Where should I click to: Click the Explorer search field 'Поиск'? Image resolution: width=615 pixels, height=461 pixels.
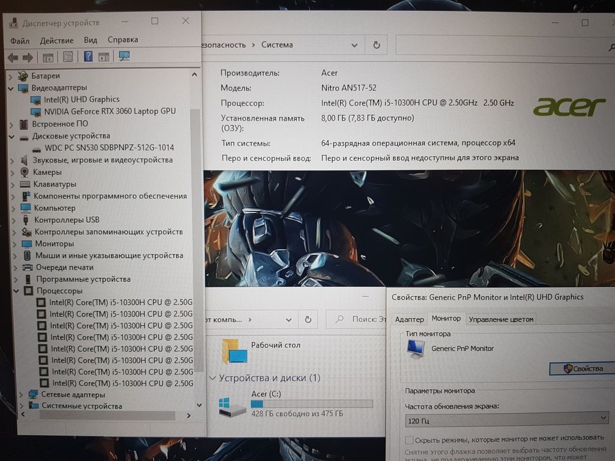(x=366, y=319)
